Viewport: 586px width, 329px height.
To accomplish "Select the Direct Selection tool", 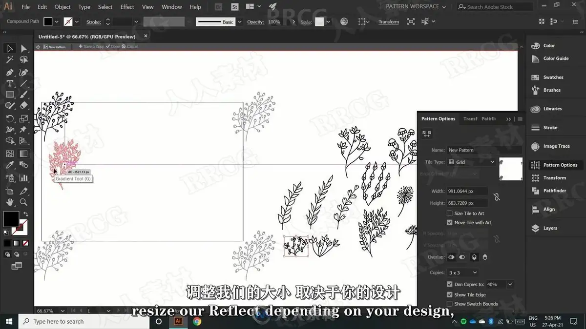I will click(23, 48).
